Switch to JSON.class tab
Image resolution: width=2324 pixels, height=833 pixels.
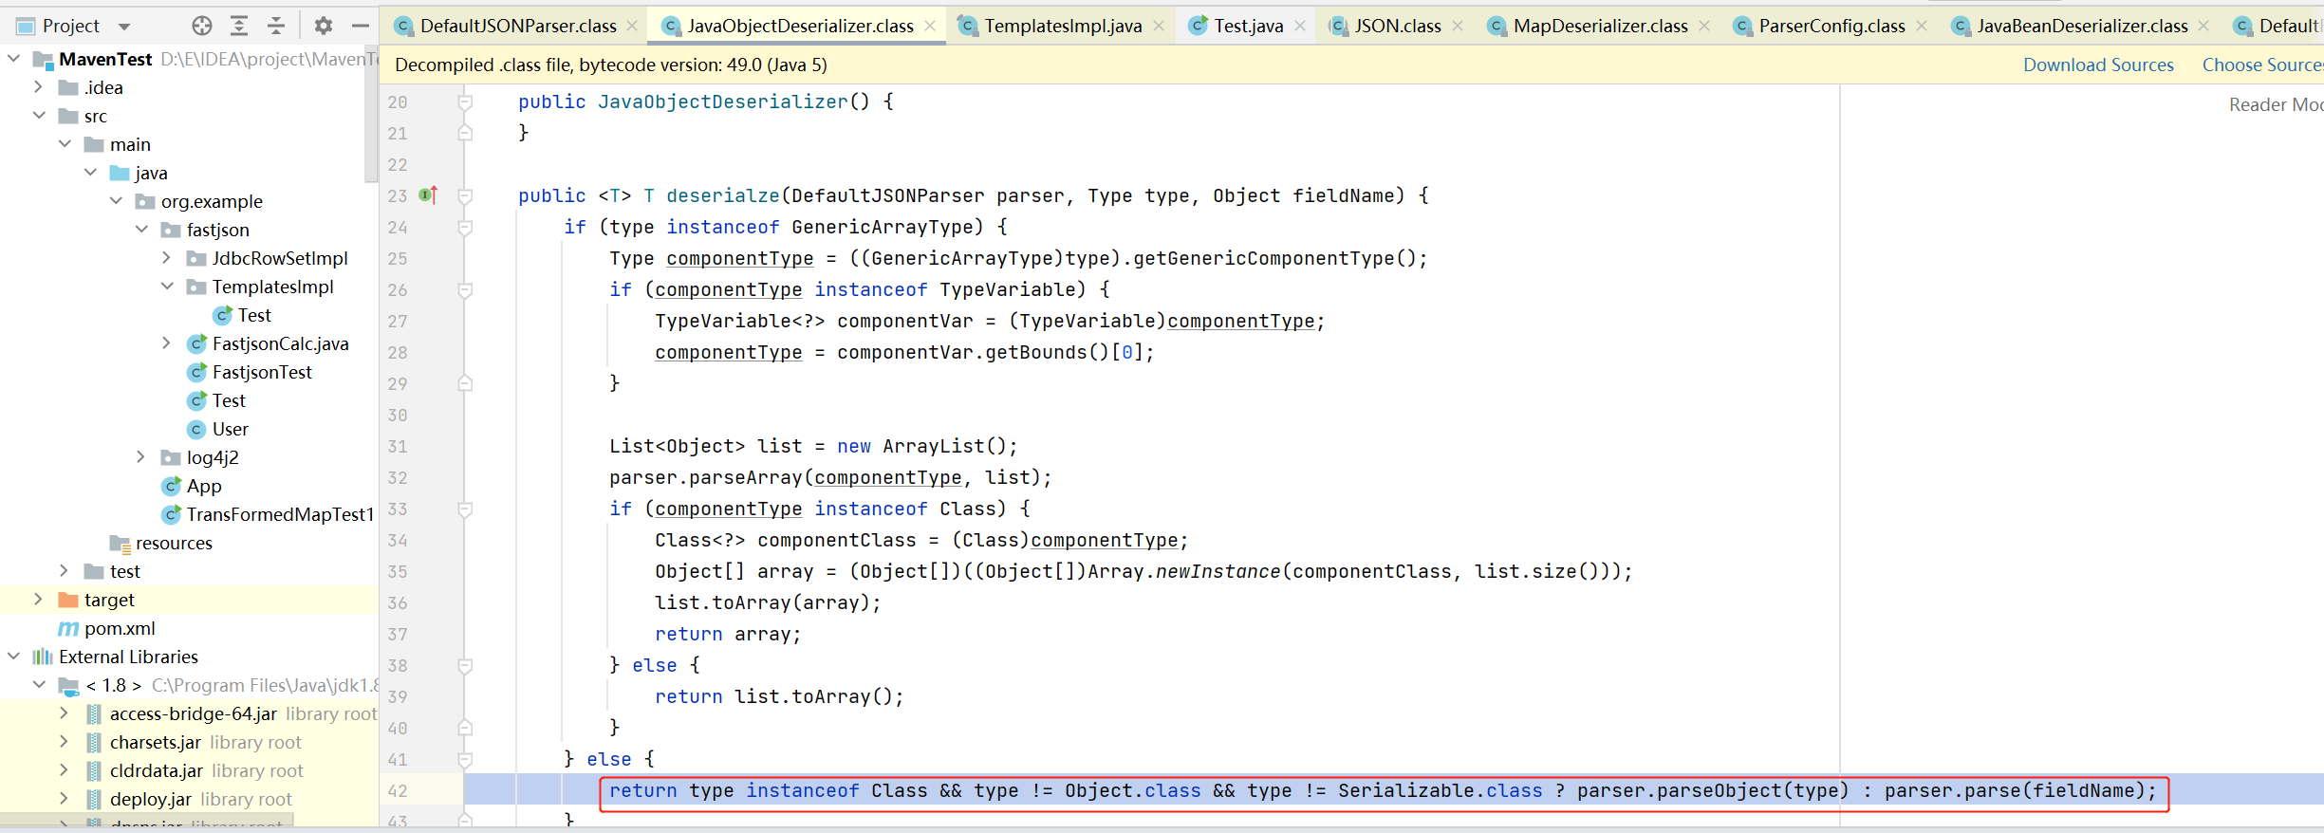coord(1397,26)
